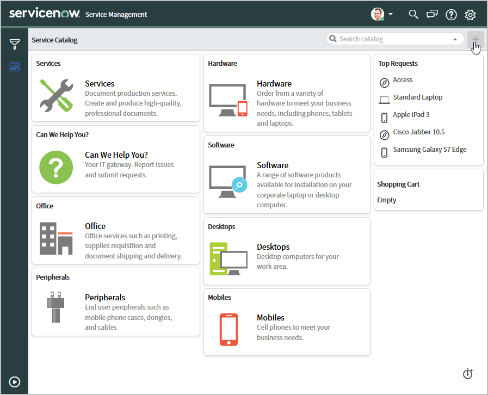Click the calendar icon in left sidebar
The width and height of the screenshot is (488, 395).
[x=15, y=67]
